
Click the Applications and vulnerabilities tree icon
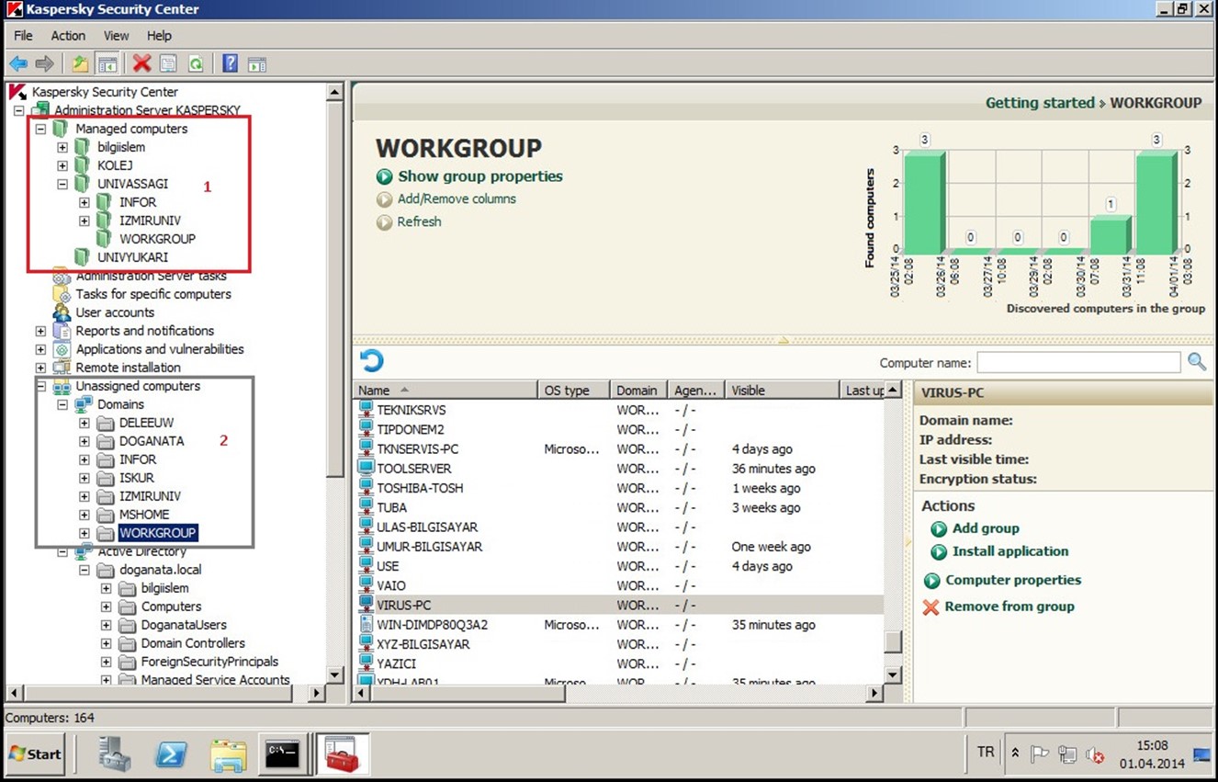point(62,349)
